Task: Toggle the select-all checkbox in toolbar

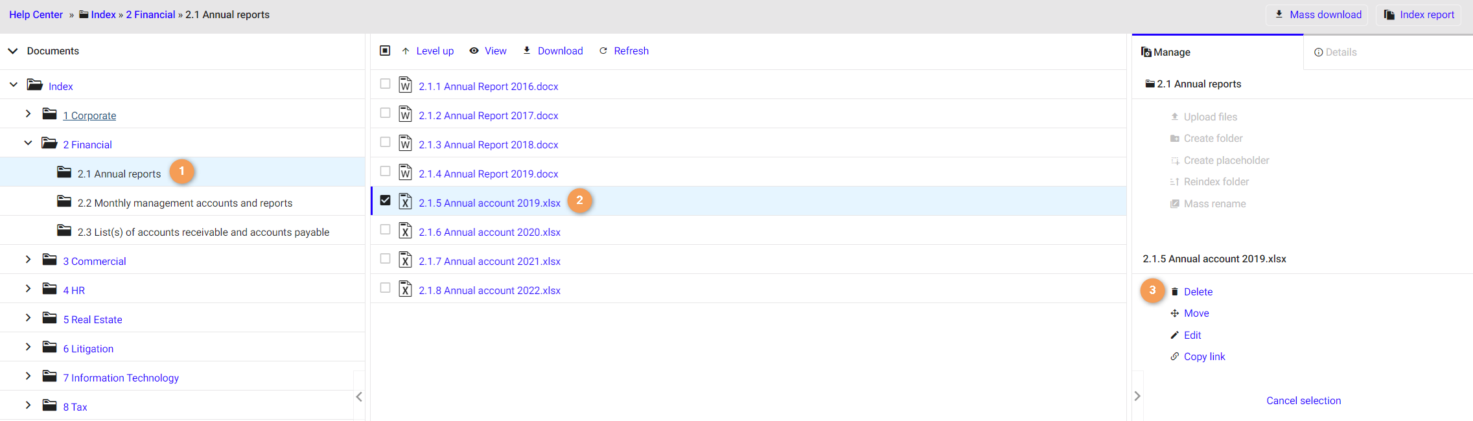Action: pos(385,51)
